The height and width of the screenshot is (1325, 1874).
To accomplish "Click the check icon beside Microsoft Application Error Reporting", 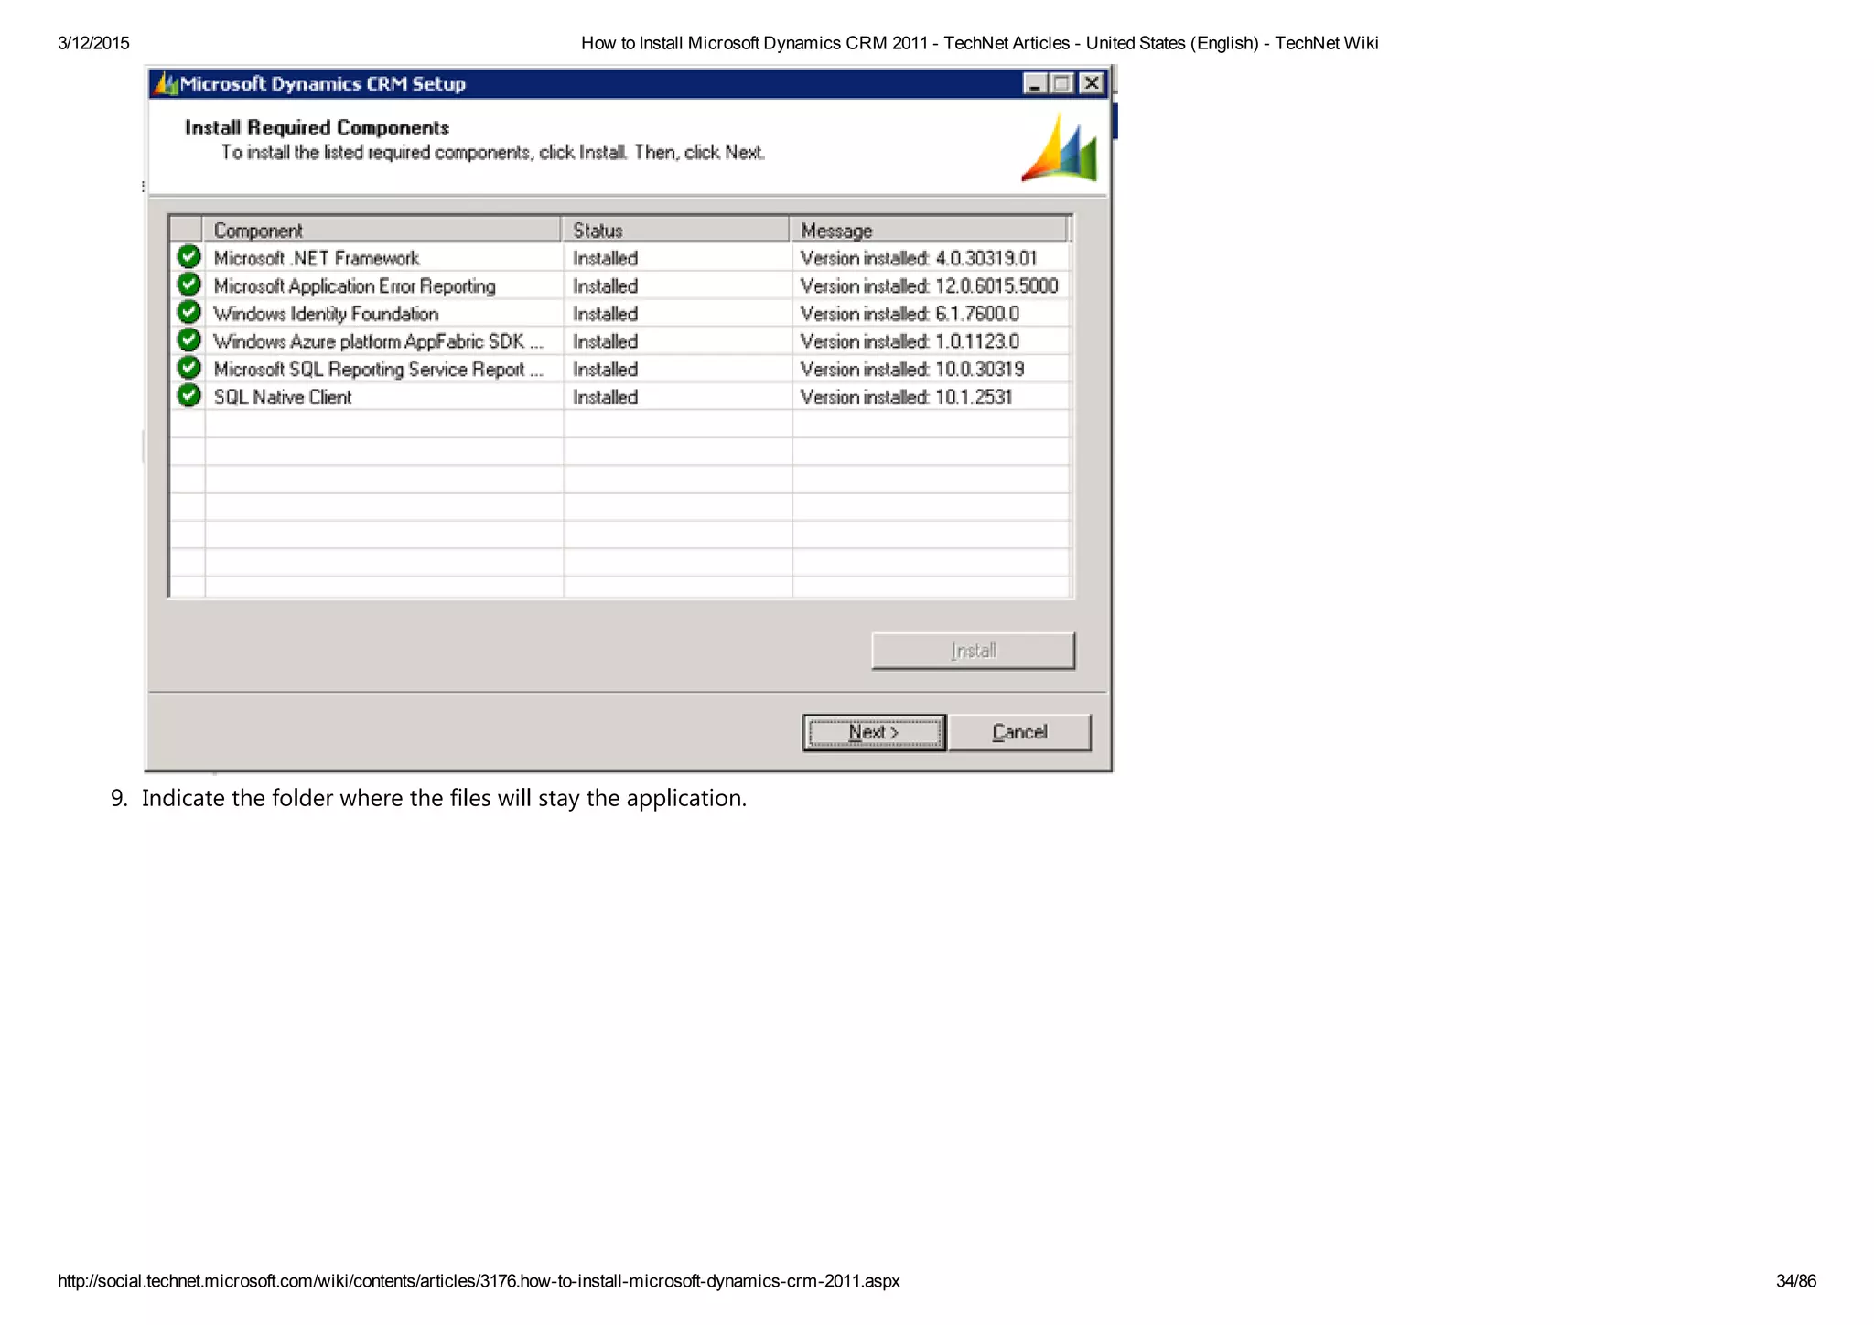I will tap(188, 284).
